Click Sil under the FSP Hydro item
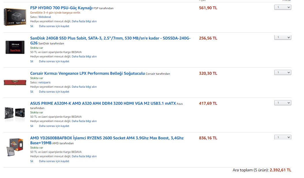Screen dimensions: 304x178 pos(32,26)
